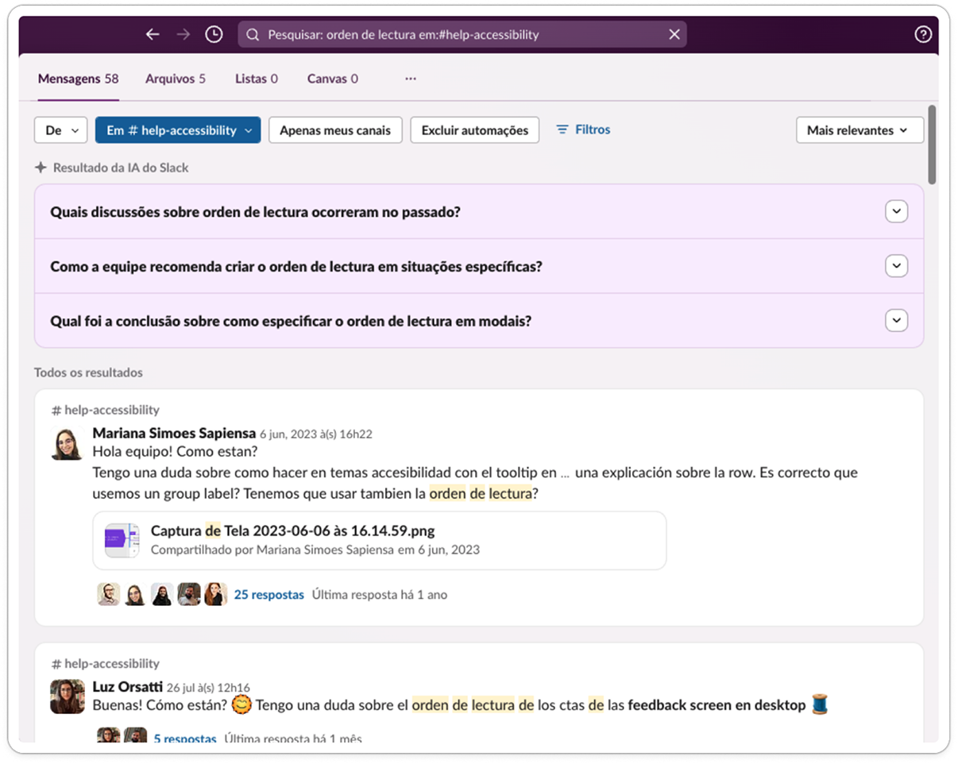The width and height of the screenshot is (958, 764).
Task: Click the # help-accessibility label above Mariana's message
Action: [x=106, y=410]
